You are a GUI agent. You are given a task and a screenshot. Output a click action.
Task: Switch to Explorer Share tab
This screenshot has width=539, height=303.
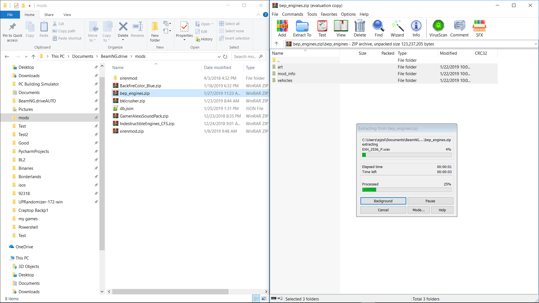click(49, 15)
